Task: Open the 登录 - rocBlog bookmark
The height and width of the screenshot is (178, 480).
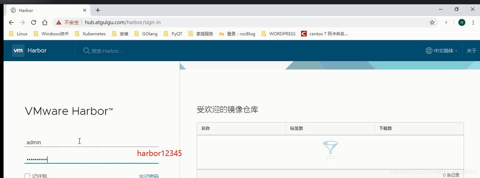Action: [237, 34]
